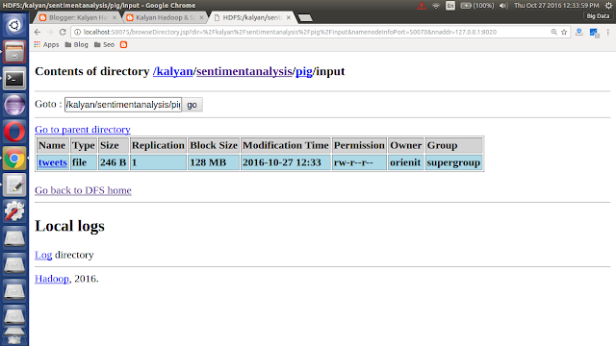
Task: Open sound volume indicator
Action: click(x=503, y=6)
